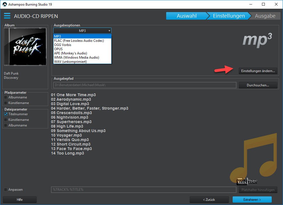Maximize the Burning Studio window
Image resolution: width=283 pixels, height=205 pixels.
coord(263,4)
